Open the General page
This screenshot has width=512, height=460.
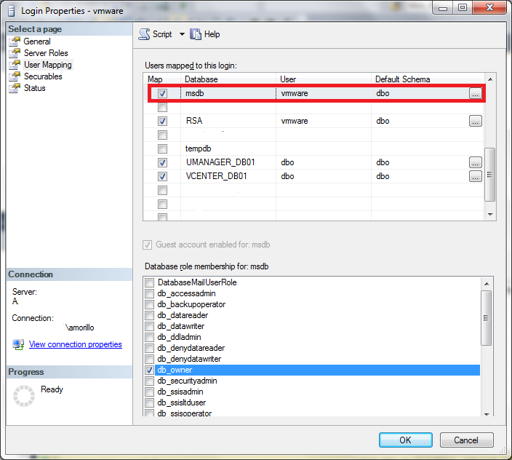tap(37, 41)
